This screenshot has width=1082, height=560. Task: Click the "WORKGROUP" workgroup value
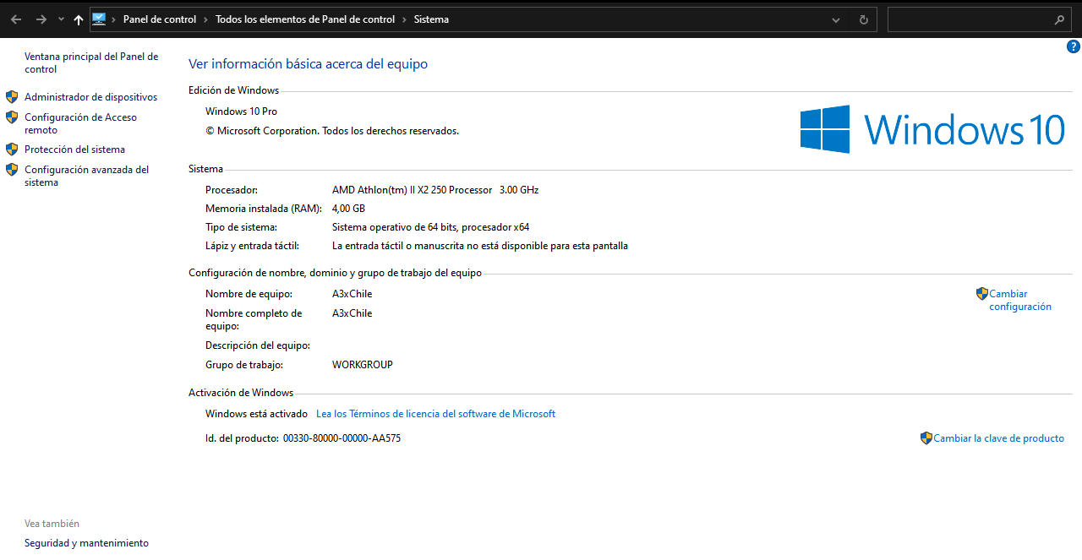tap(363, 365)
